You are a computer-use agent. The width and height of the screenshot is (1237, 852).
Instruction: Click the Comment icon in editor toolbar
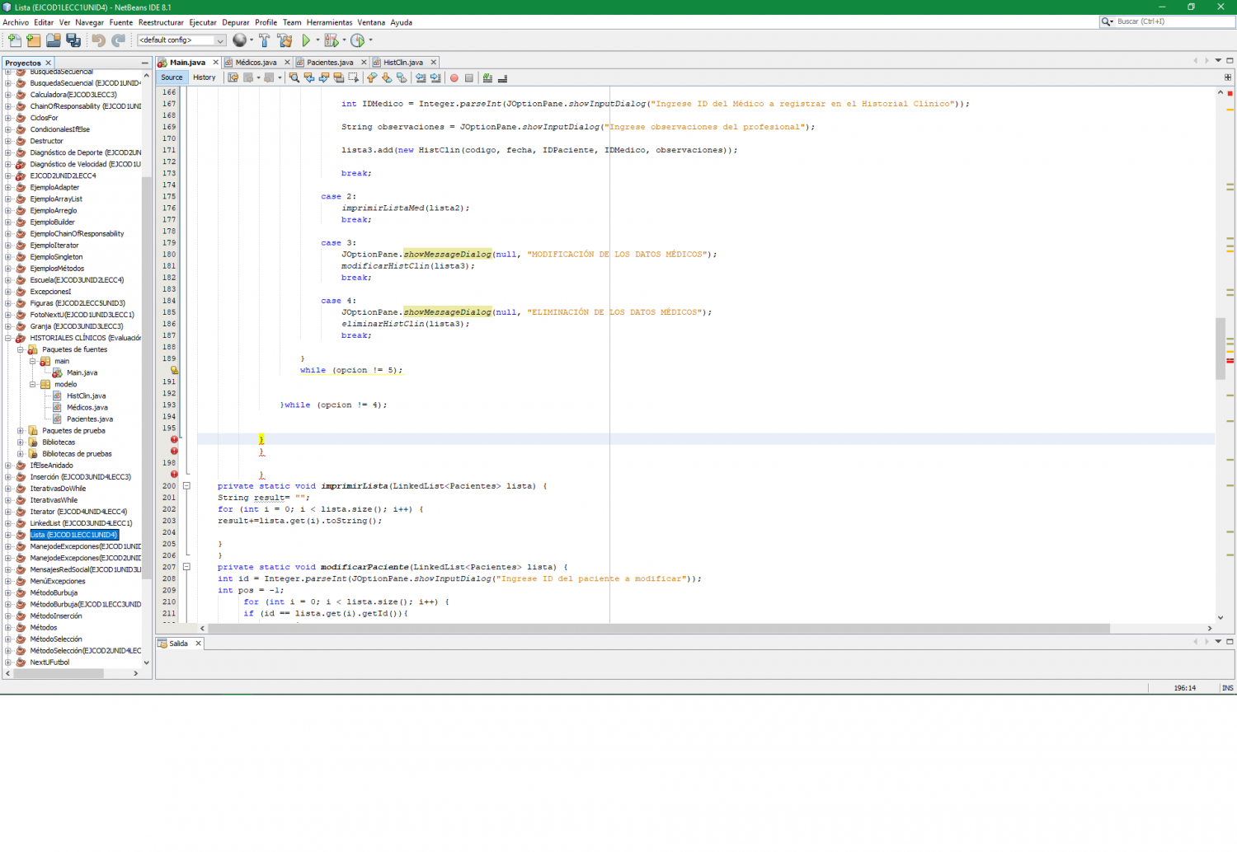tap(487, 77)
